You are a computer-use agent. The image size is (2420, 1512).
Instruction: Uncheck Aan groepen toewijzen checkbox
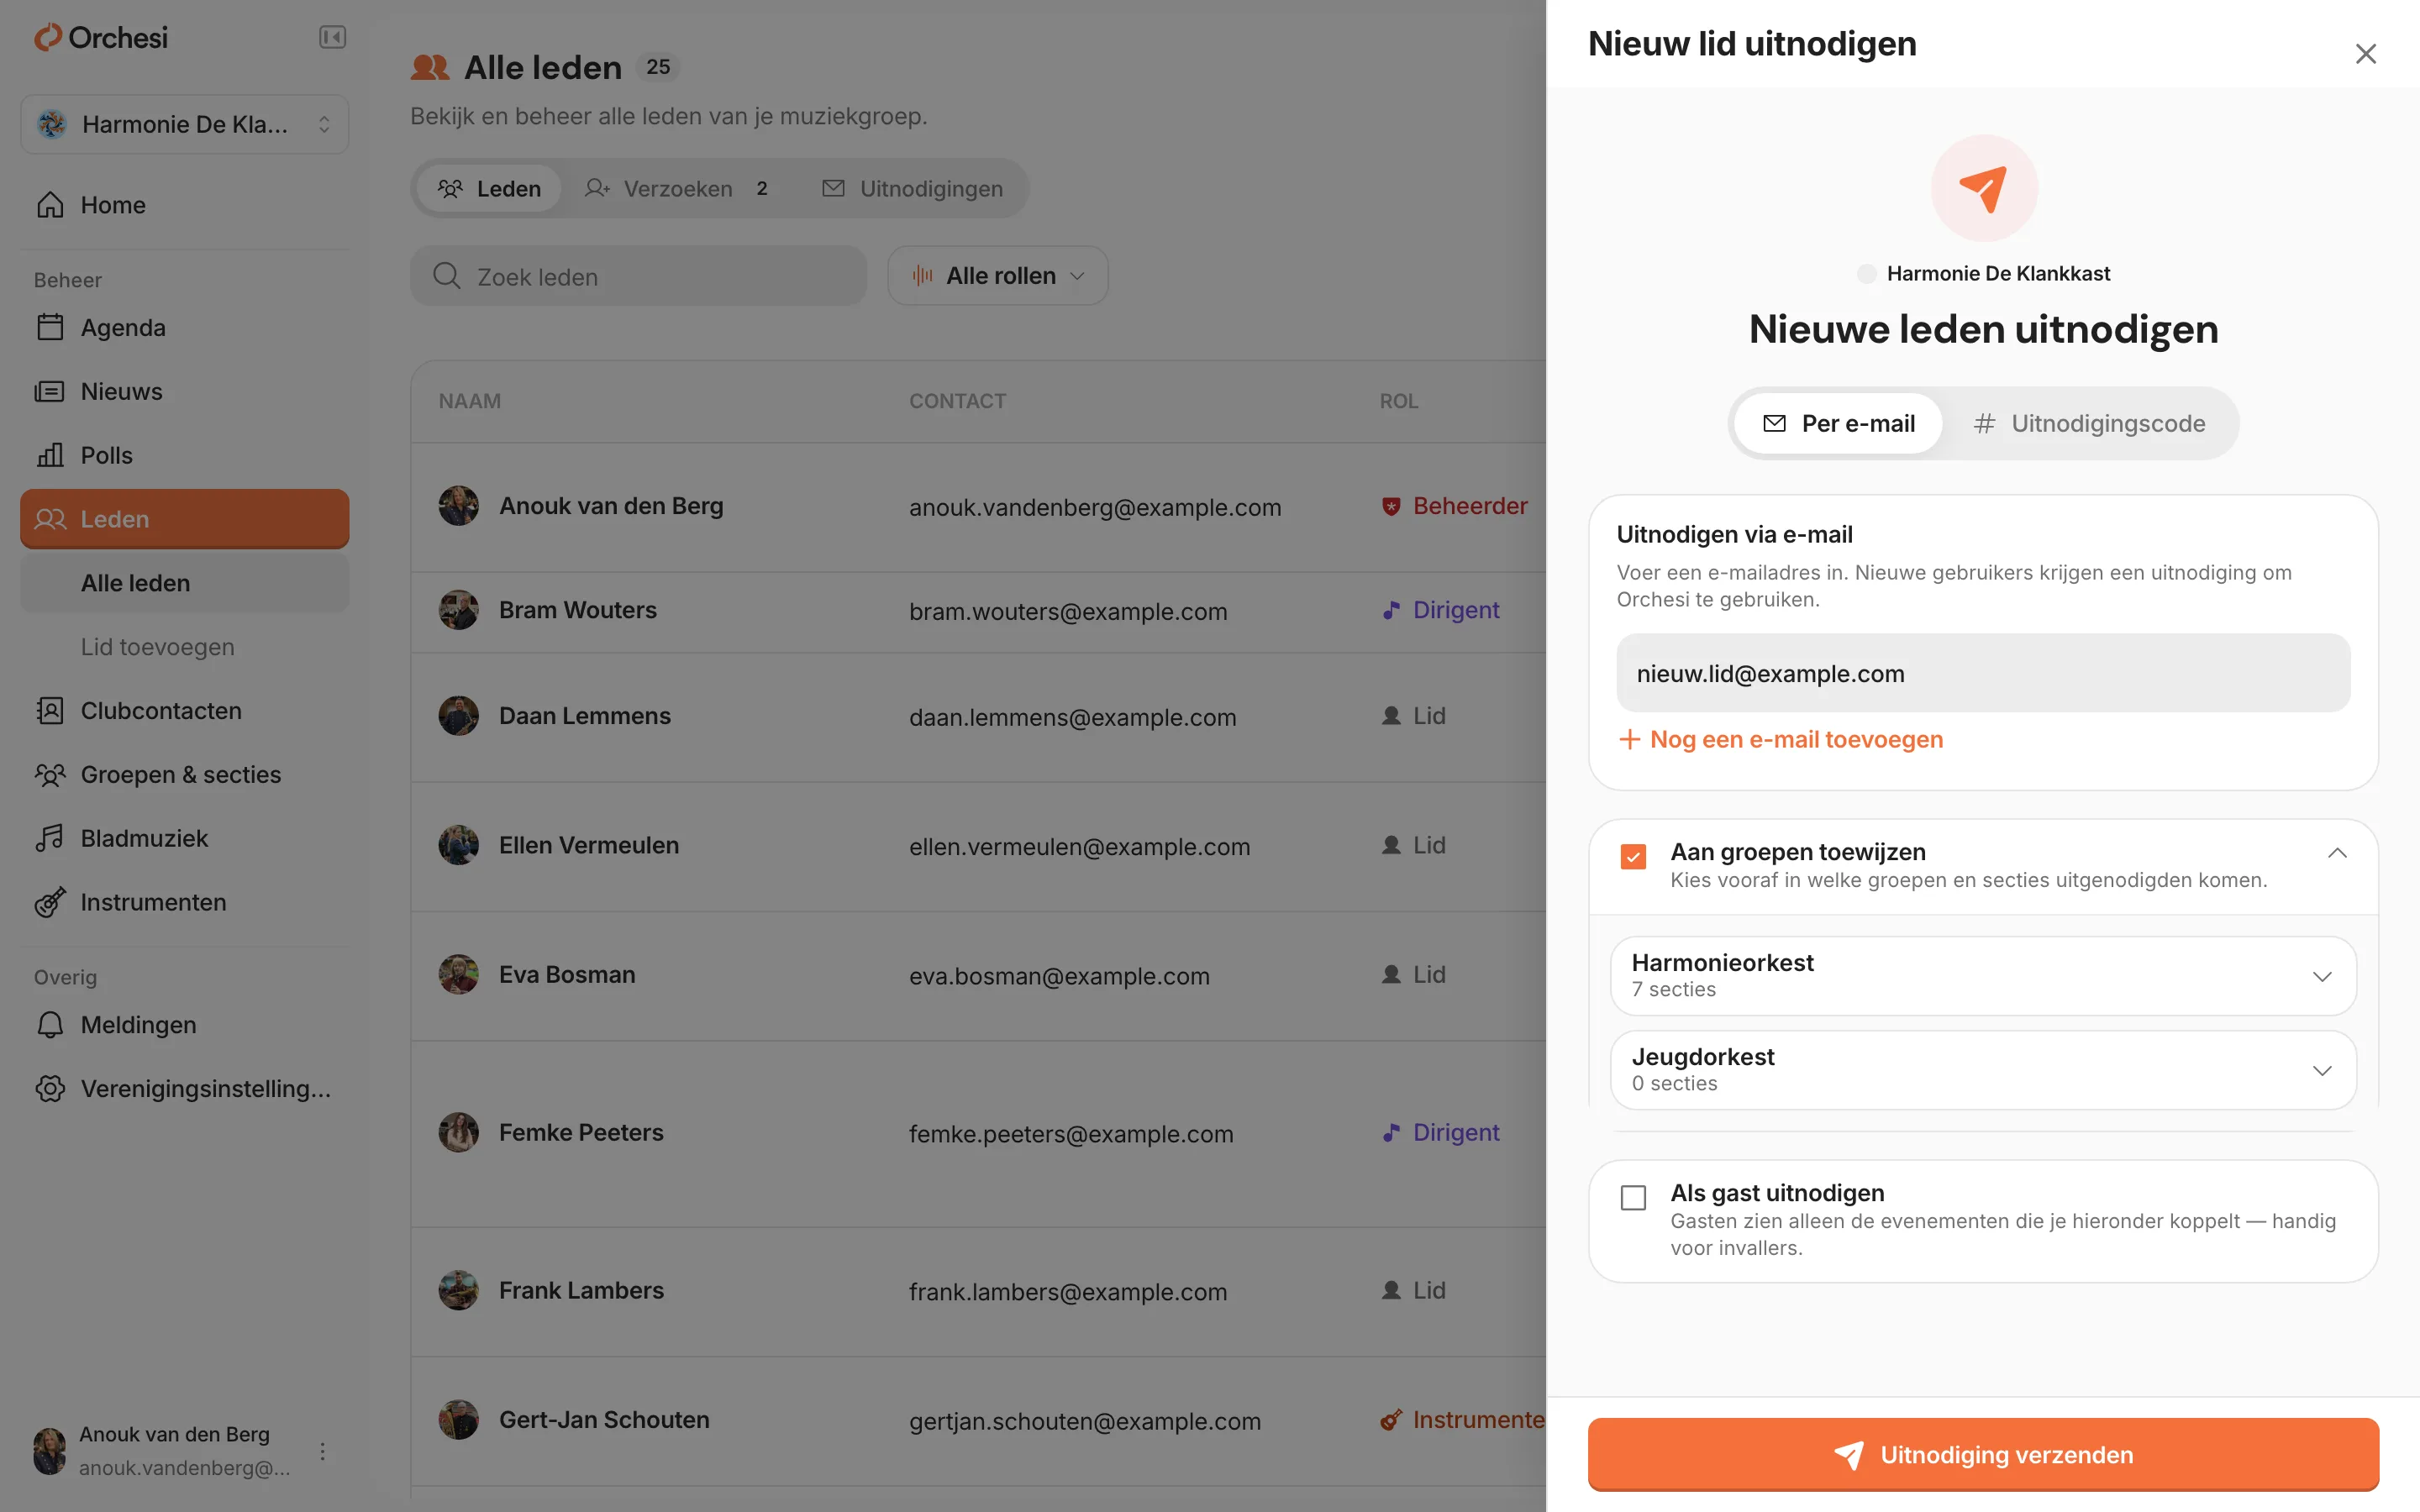tap(1633, 857)
